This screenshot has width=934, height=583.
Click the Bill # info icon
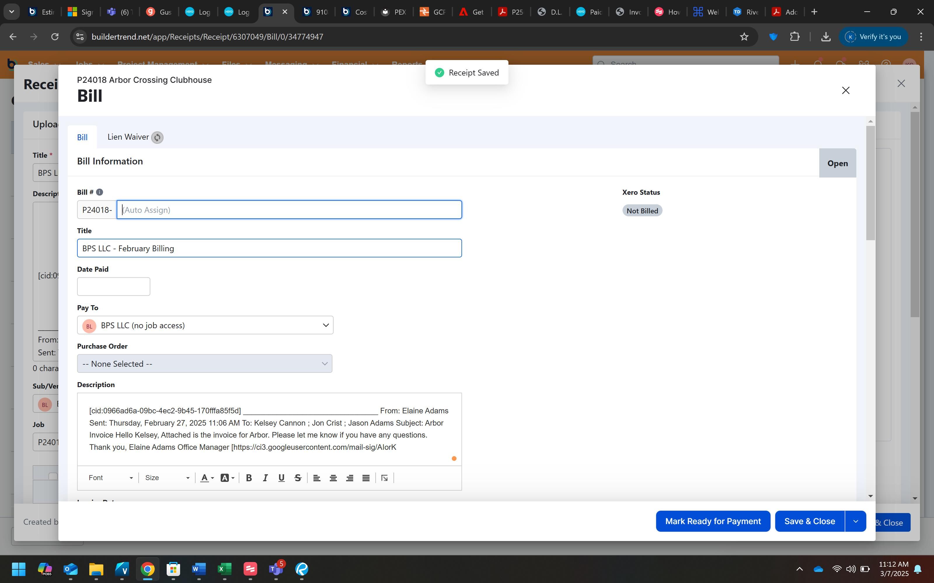pos(99,192)
